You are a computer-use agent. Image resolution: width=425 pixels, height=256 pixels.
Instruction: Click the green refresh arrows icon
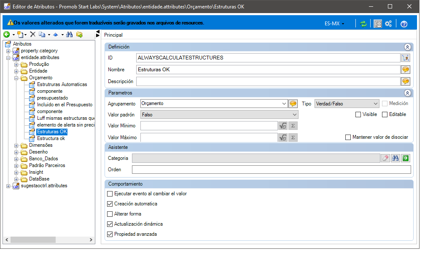click(363, 24)
